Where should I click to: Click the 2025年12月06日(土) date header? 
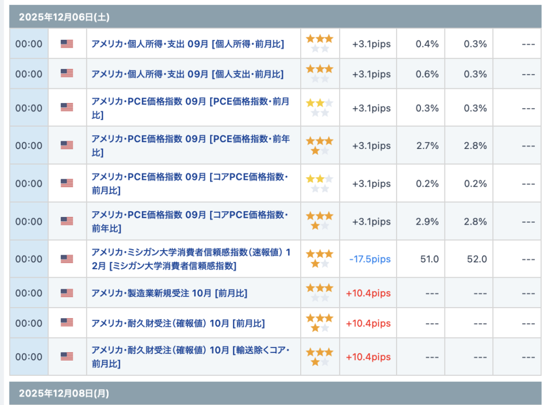click(64, 17)
